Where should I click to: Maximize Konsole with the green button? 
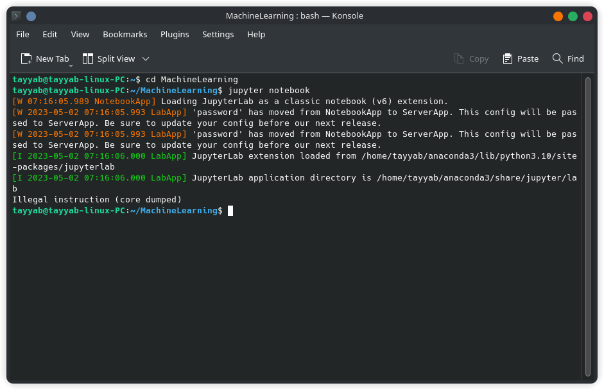click(573, 16)
